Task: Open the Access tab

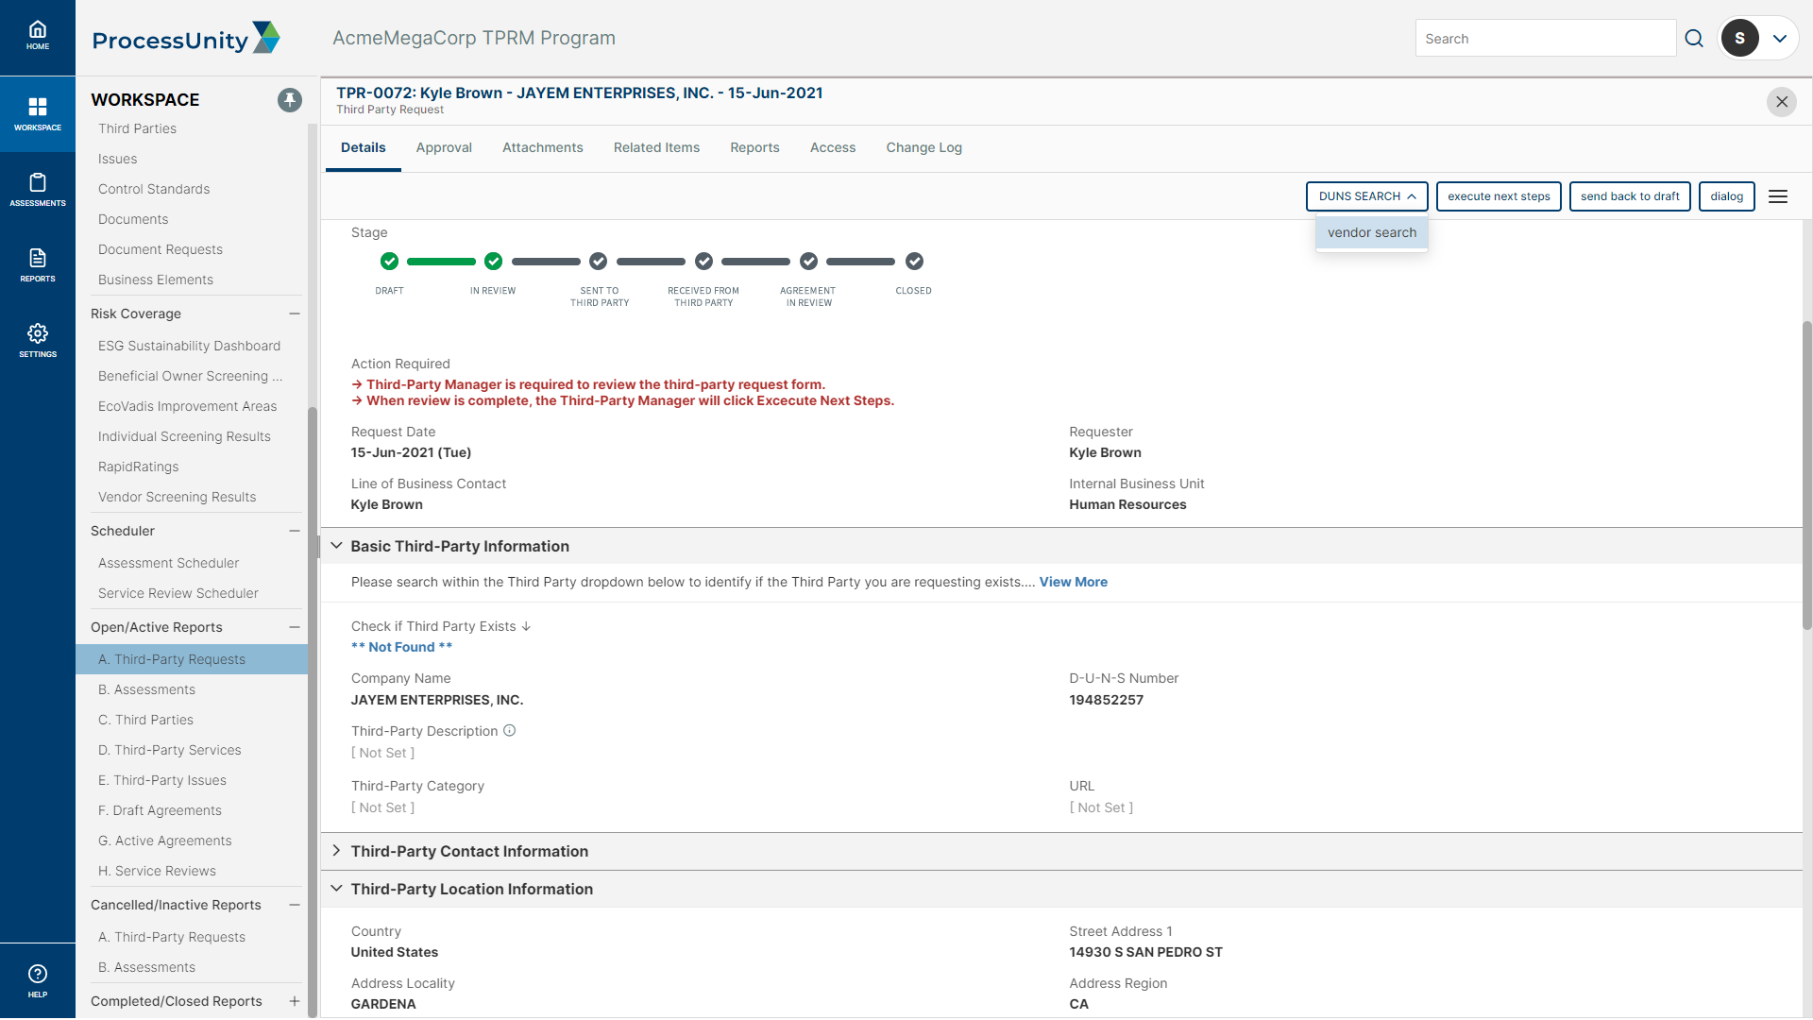Action: [833, 147]
